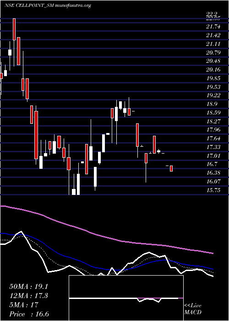Click the 16.07 price axis label
The width and height of the screenshot is (229, 321).
tap(213, 181)
